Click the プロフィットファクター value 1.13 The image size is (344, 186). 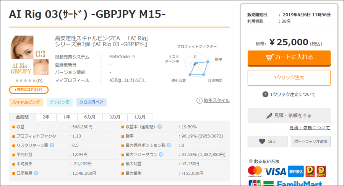tap(76, 136)
